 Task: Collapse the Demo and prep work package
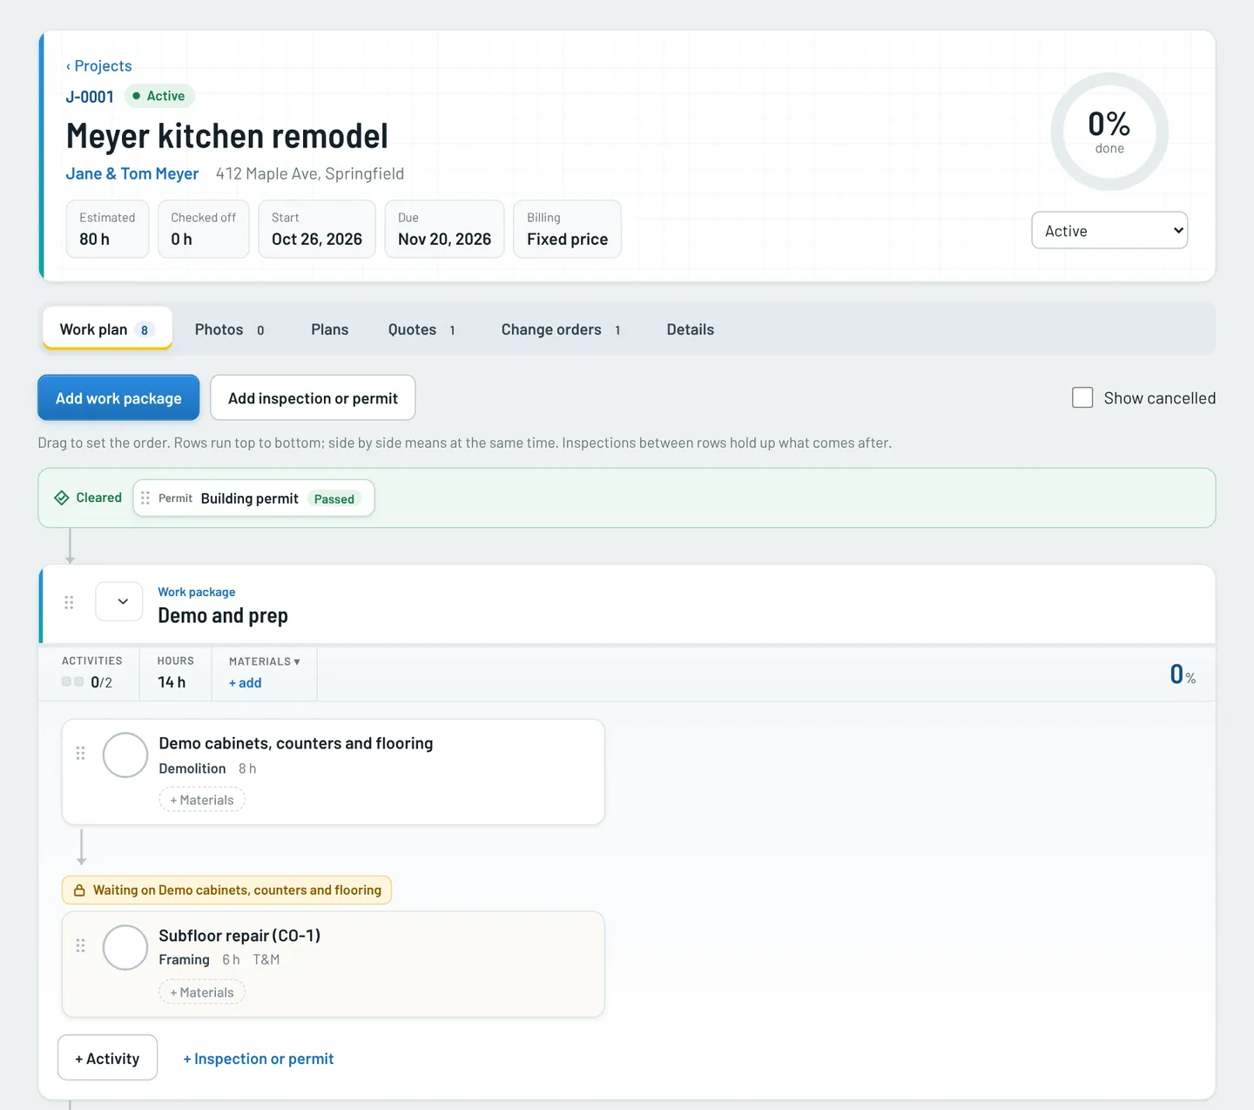(119, 601)
